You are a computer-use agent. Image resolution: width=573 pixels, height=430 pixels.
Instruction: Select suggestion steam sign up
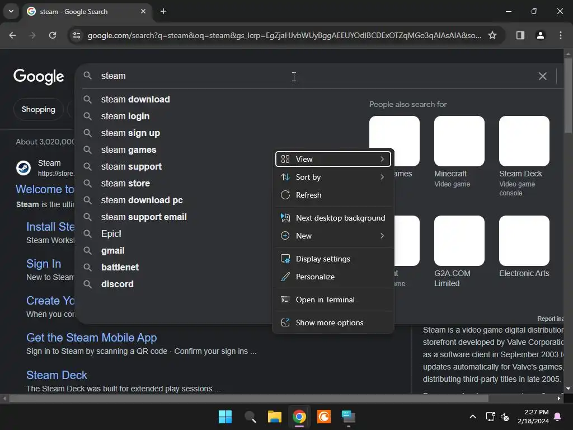[130, 133]
